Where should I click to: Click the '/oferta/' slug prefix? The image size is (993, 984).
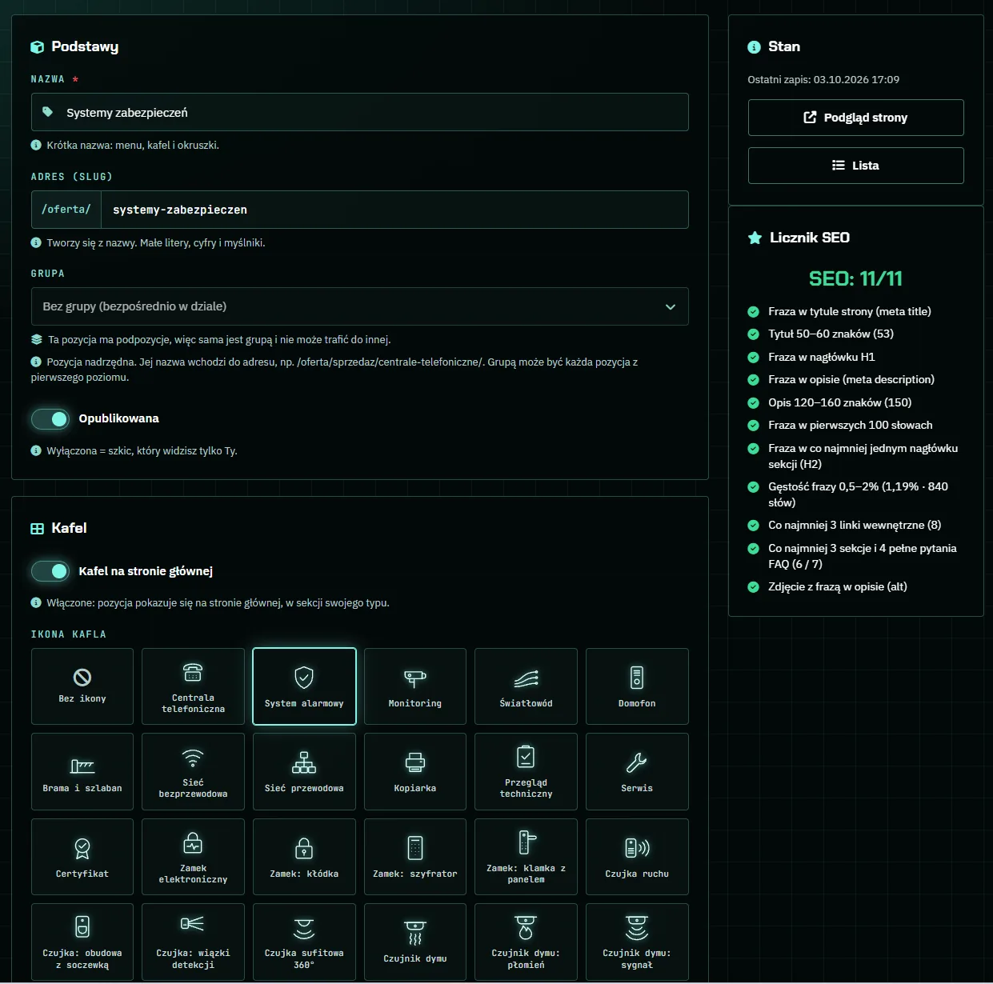[x=66, y=210]
